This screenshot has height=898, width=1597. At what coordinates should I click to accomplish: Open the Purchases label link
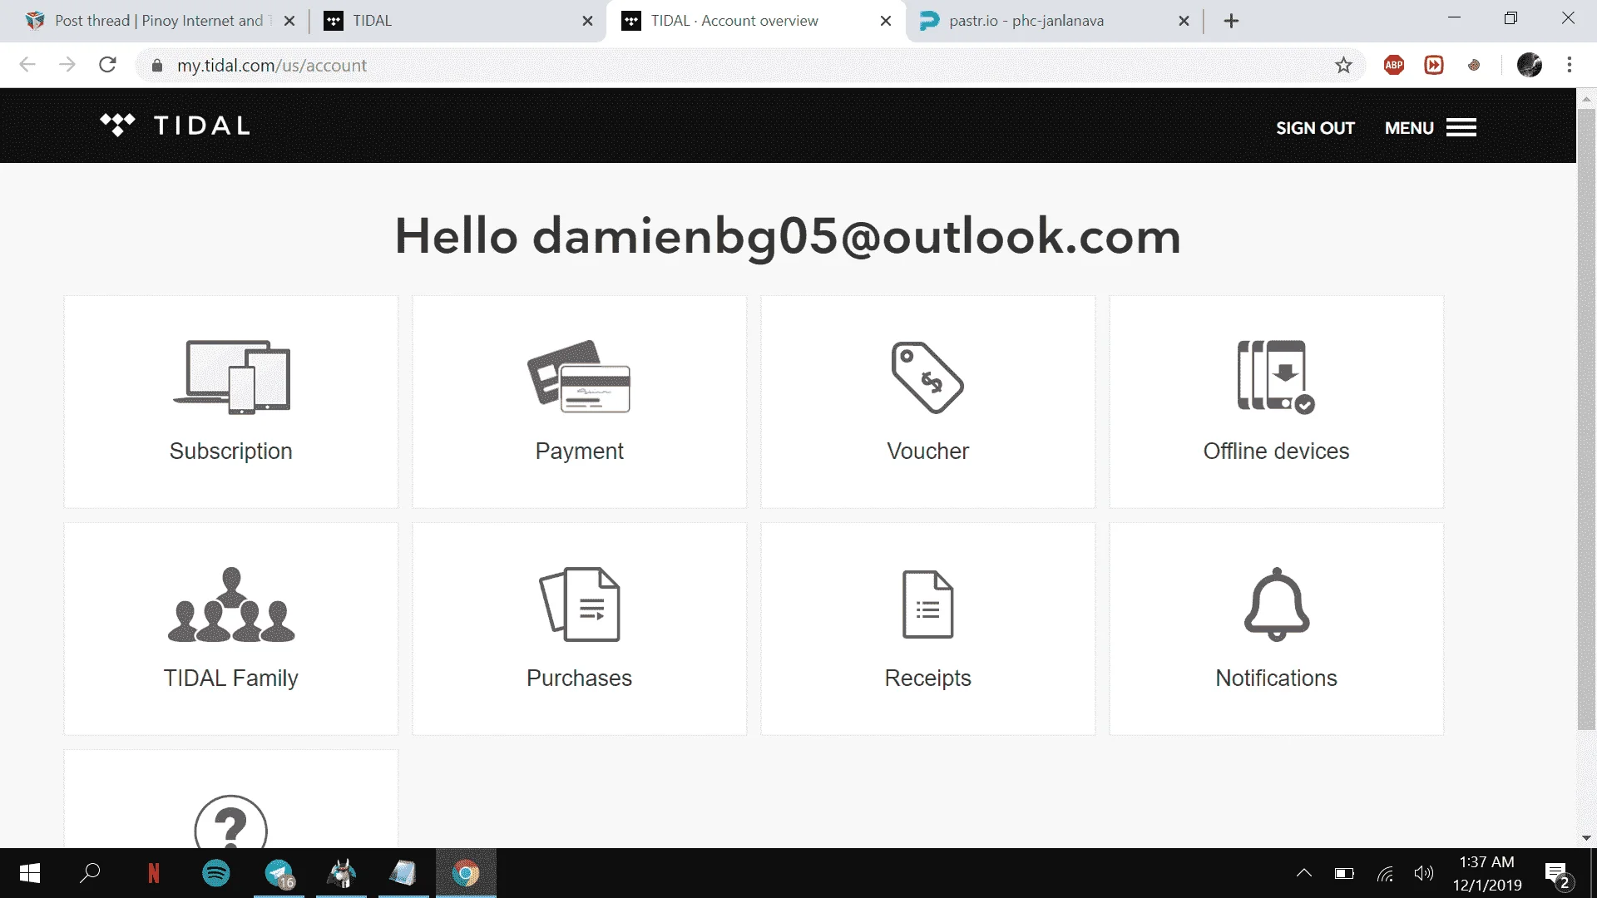tap(579, 678)
